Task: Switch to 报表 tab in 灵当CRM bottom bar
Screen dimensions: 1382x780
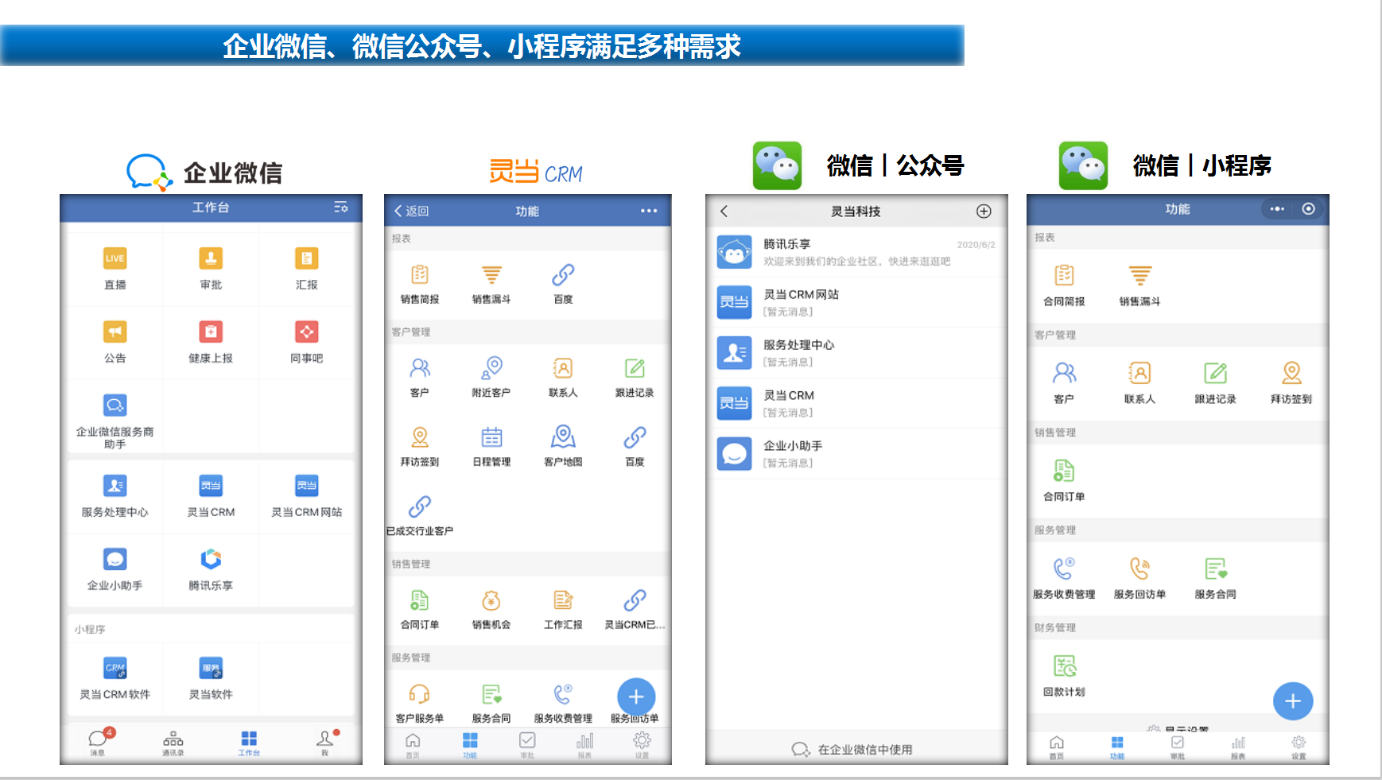Action: coord(584,745)
